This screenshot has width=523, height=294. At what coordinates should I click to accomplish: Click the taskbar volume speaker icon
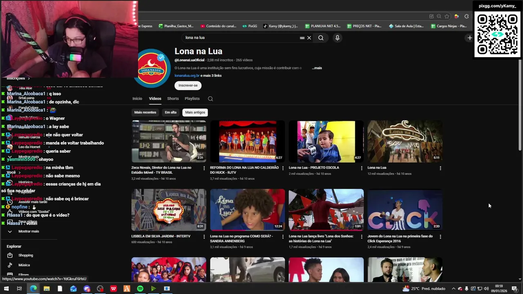point(486,289)
